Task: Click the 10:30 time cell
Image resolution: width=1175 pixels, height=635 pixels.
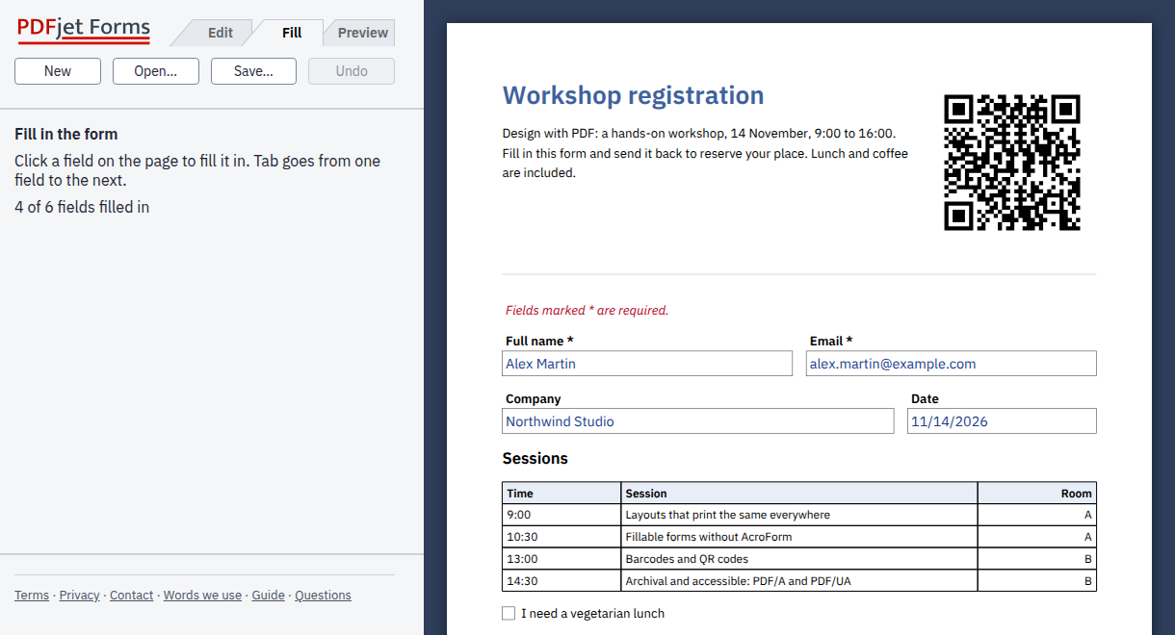Action: point(561,537)
